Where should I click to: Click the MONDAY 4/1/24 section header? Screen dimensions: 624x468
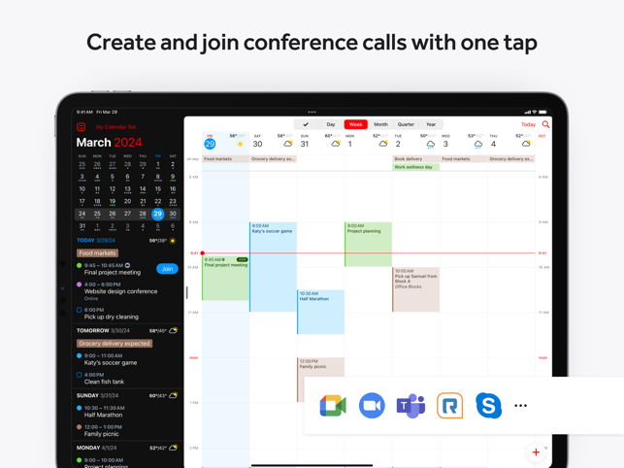point(97,448)
